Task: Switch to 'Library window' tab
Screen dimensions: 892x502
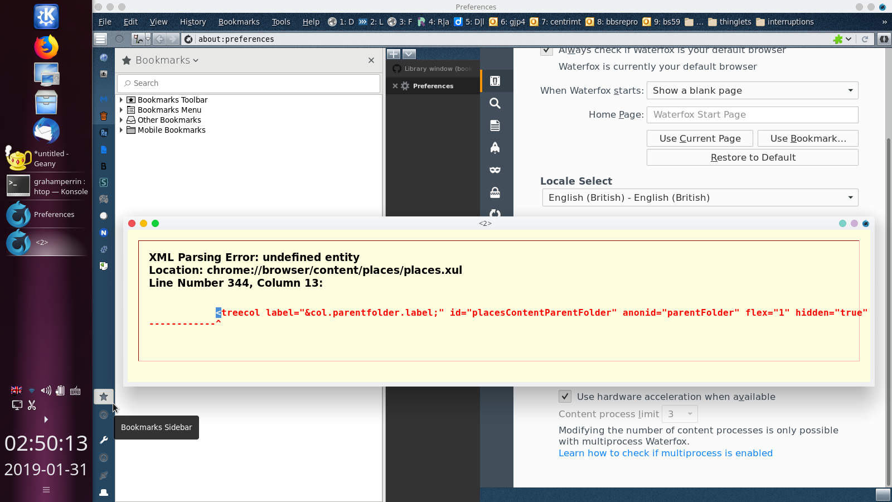Action: 433,69
